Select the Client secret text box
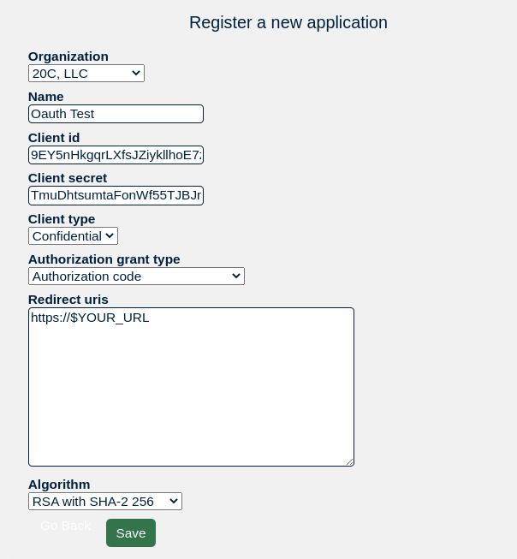This screenshot has width=517, height=559. pyautogui.click(x=116, y=195)
